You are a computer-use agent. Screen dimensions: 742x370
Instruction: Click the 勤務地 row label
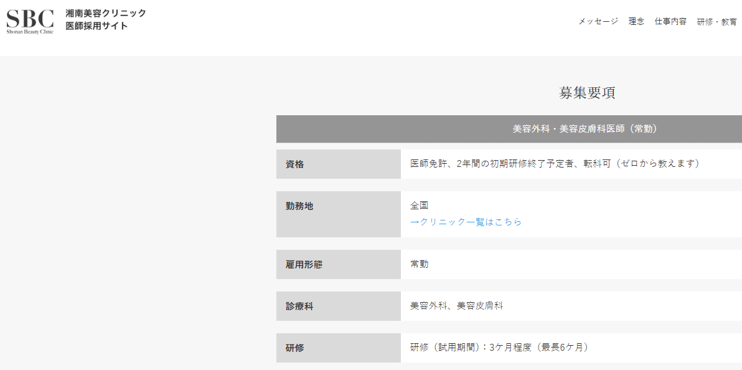point(339,214)
